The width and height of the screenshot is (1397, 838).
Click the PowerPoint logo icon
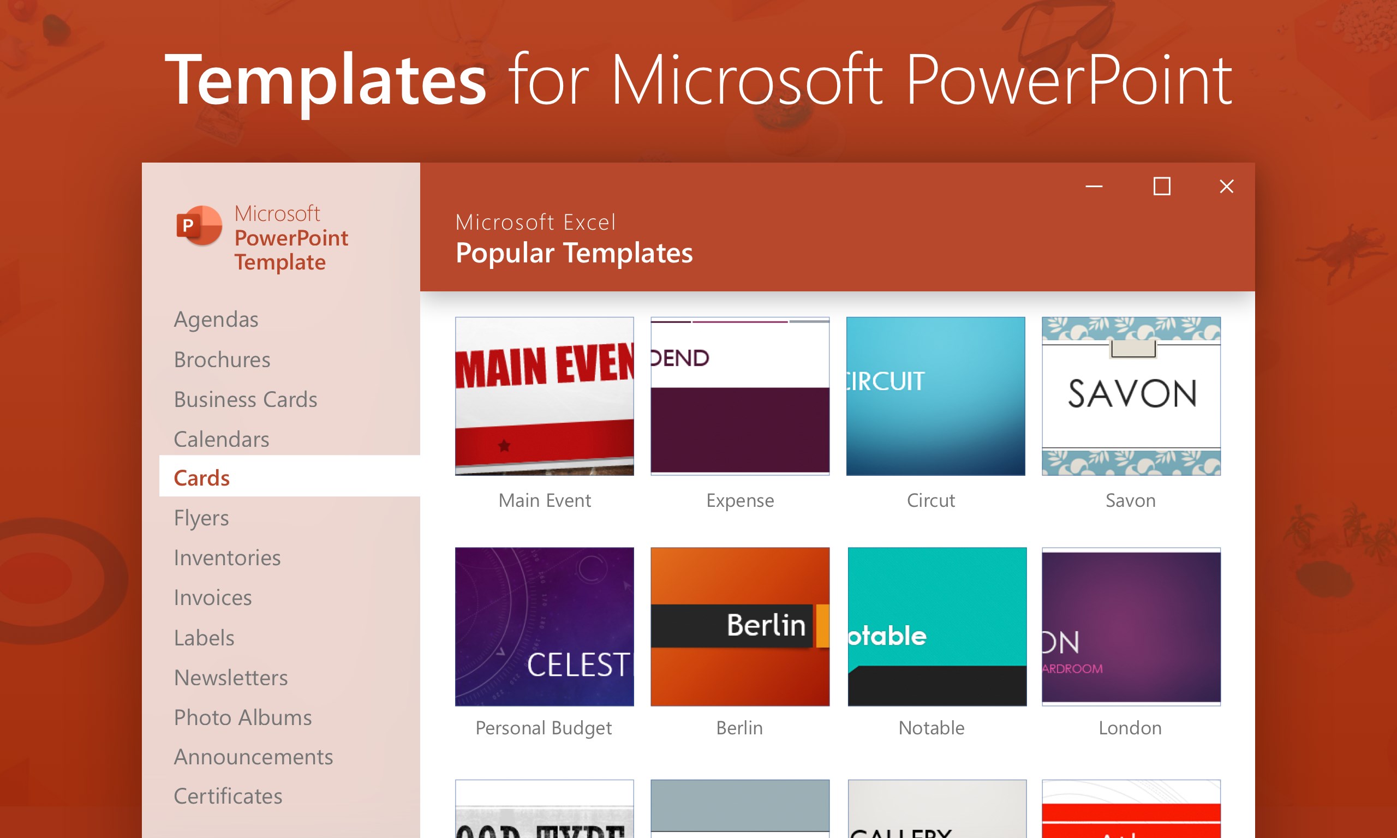(199, 226)
